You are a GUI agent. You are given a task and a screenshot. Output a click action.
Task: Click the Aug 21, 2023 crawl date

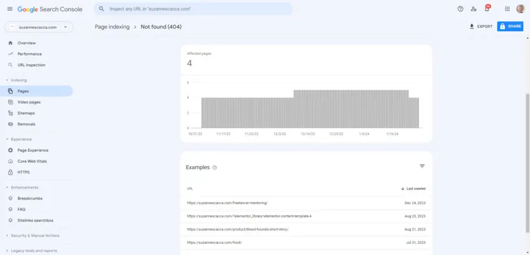pyautogui.click(x=415, y=229)
